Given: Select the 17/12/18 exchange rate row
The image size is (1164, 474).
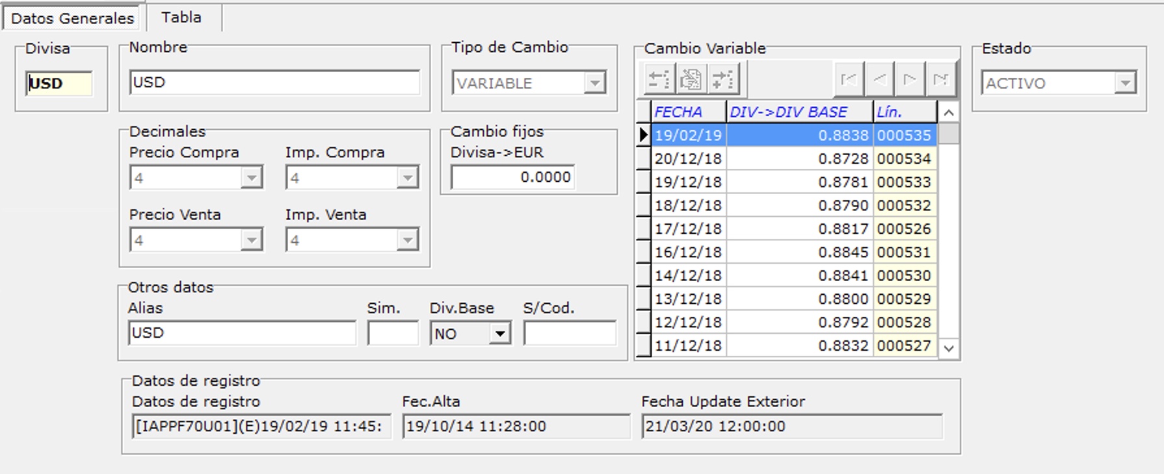Looking at the screenshot, I should click(761, 229).
